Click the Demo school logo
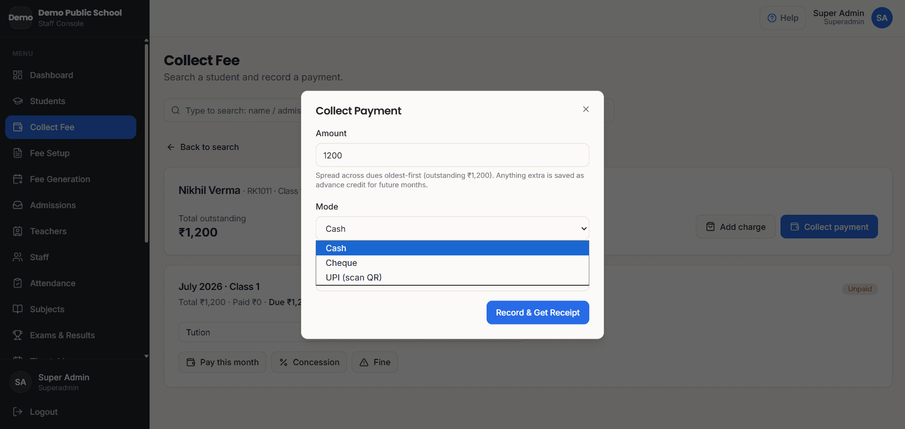 point(21,18)
